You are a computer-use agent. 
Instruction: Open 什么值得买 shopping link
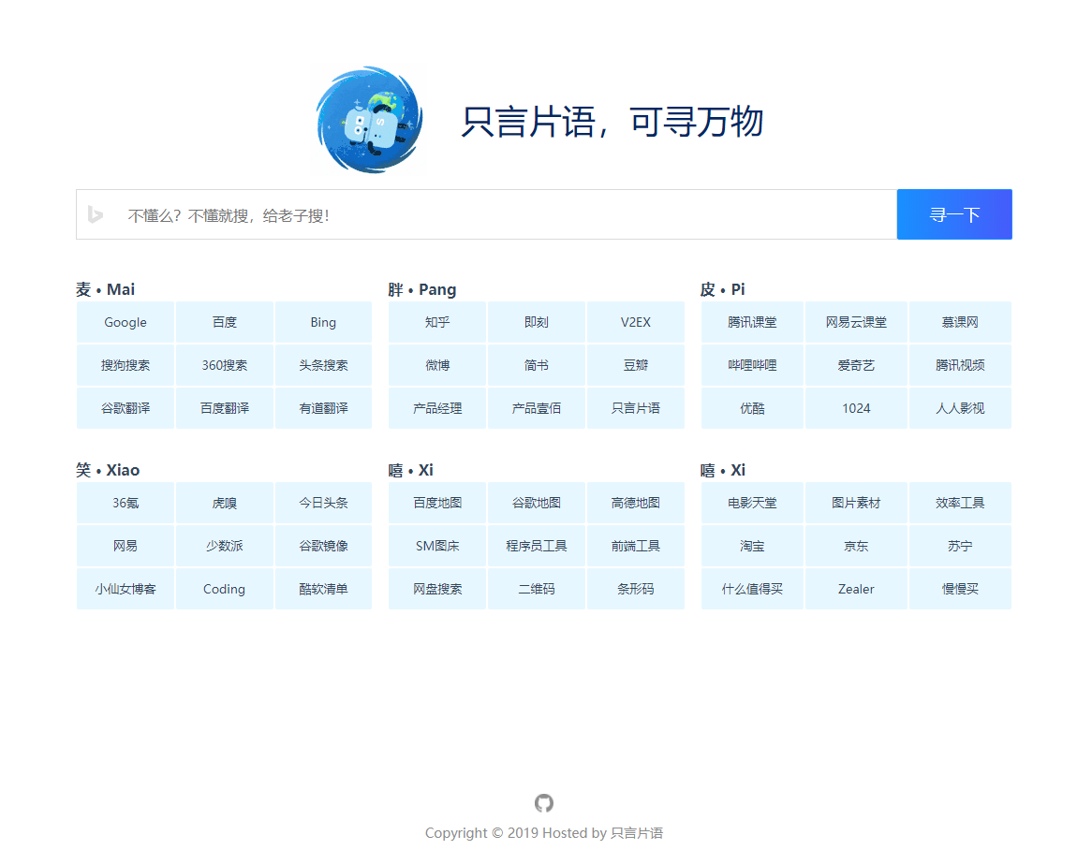click(752, 589)
